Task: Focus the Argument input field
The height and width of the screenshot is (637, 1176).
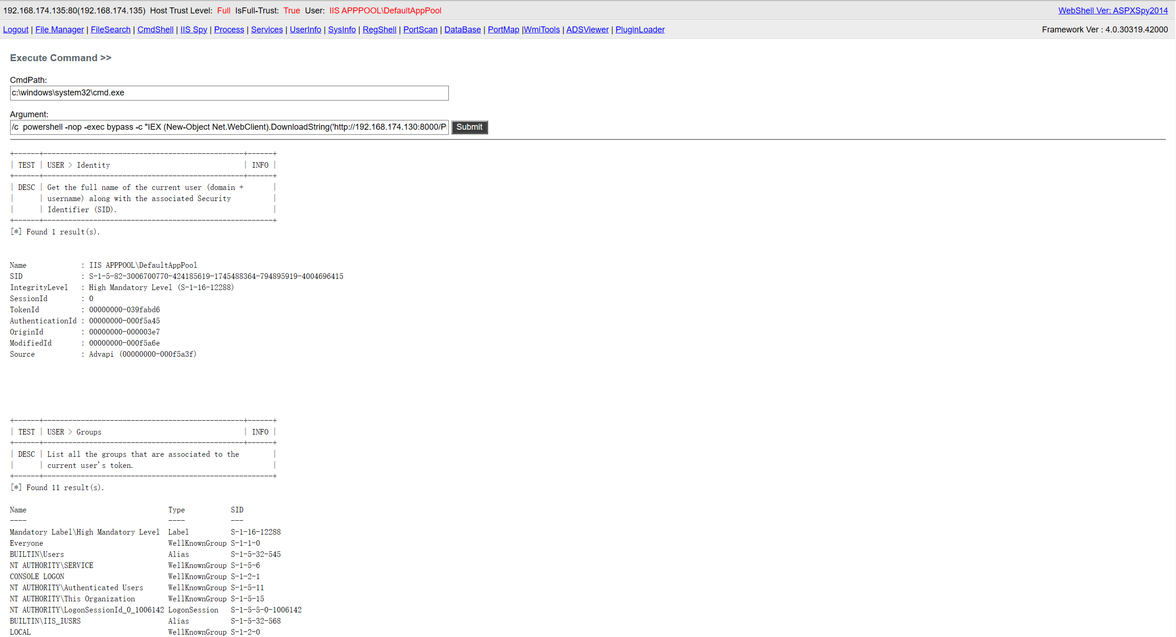Action: (229, 127)
